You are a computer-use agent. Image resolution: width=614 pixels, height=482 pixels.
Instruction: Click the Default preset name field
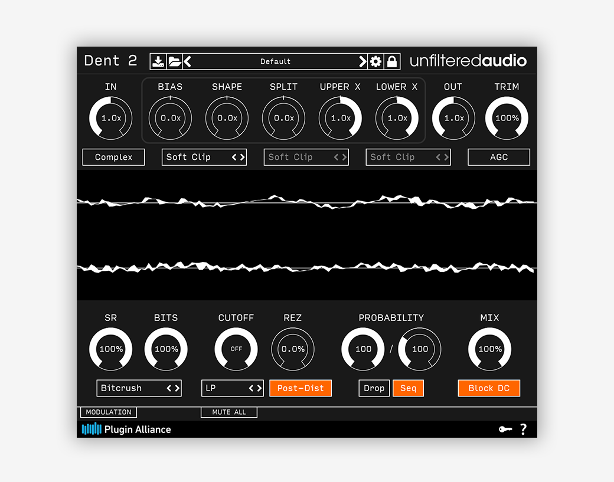pyautogui.click(x=275, y=61)
